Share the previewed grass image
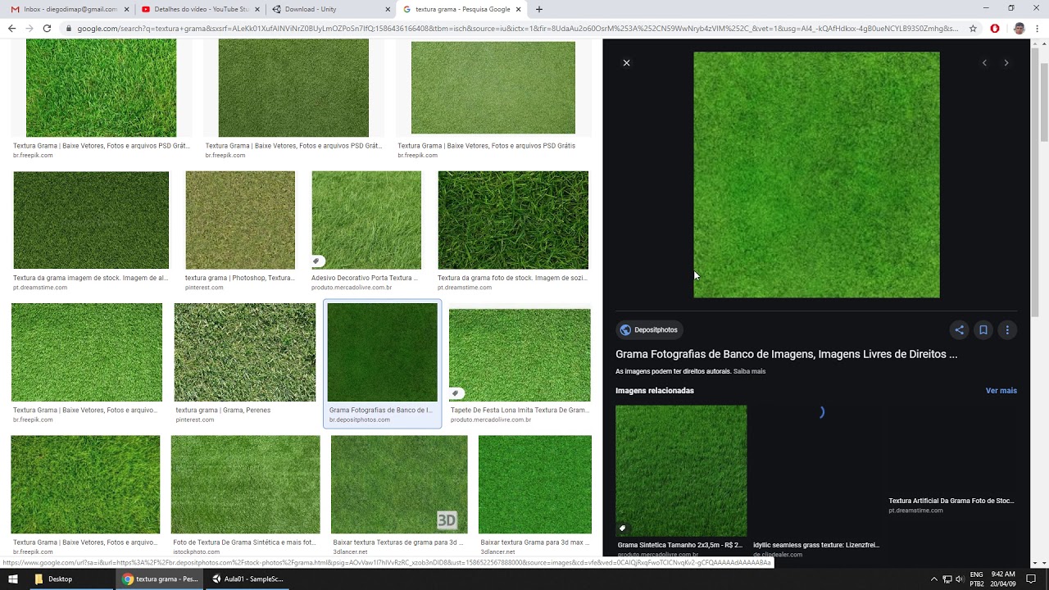The image size is (1049, 590). pos(959,330)
